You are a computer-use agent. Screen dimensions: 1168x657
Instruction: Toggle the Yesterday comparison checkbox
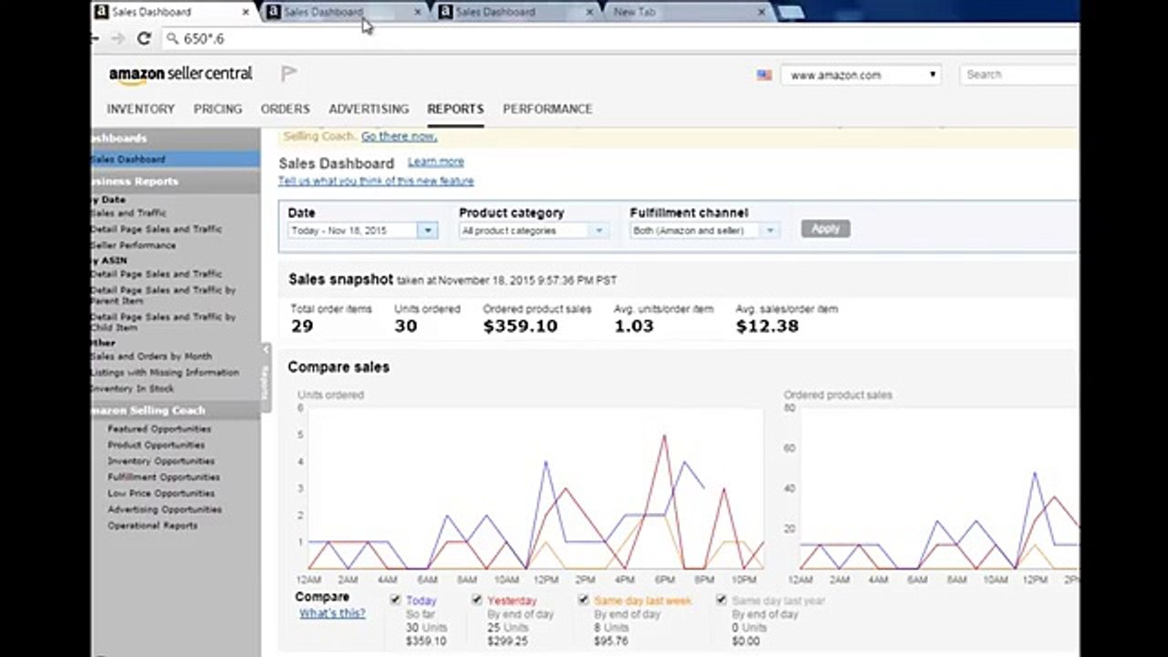coord(477,600)
